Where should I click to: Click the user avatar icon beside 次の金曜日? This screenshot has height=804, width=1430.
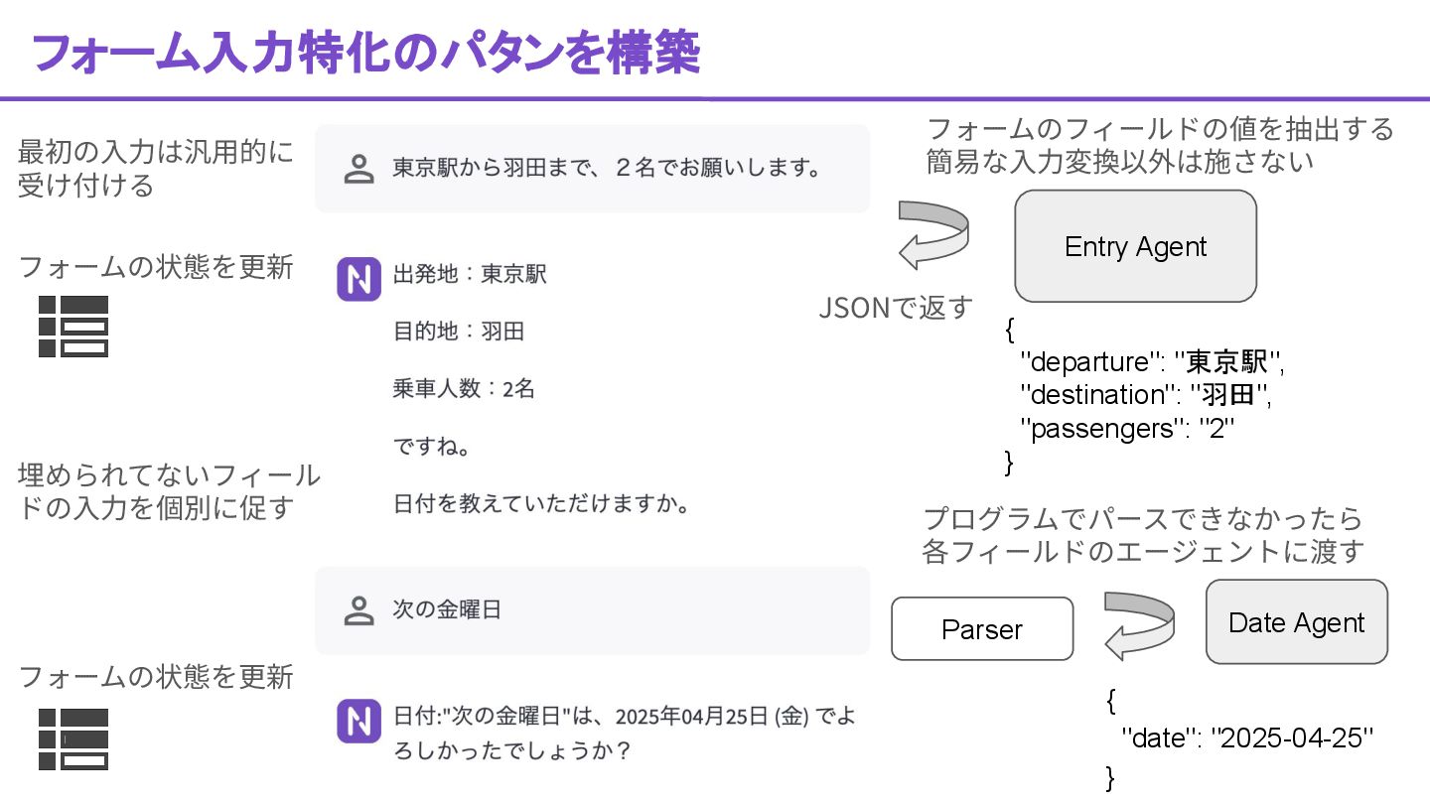tap(357, 610)
